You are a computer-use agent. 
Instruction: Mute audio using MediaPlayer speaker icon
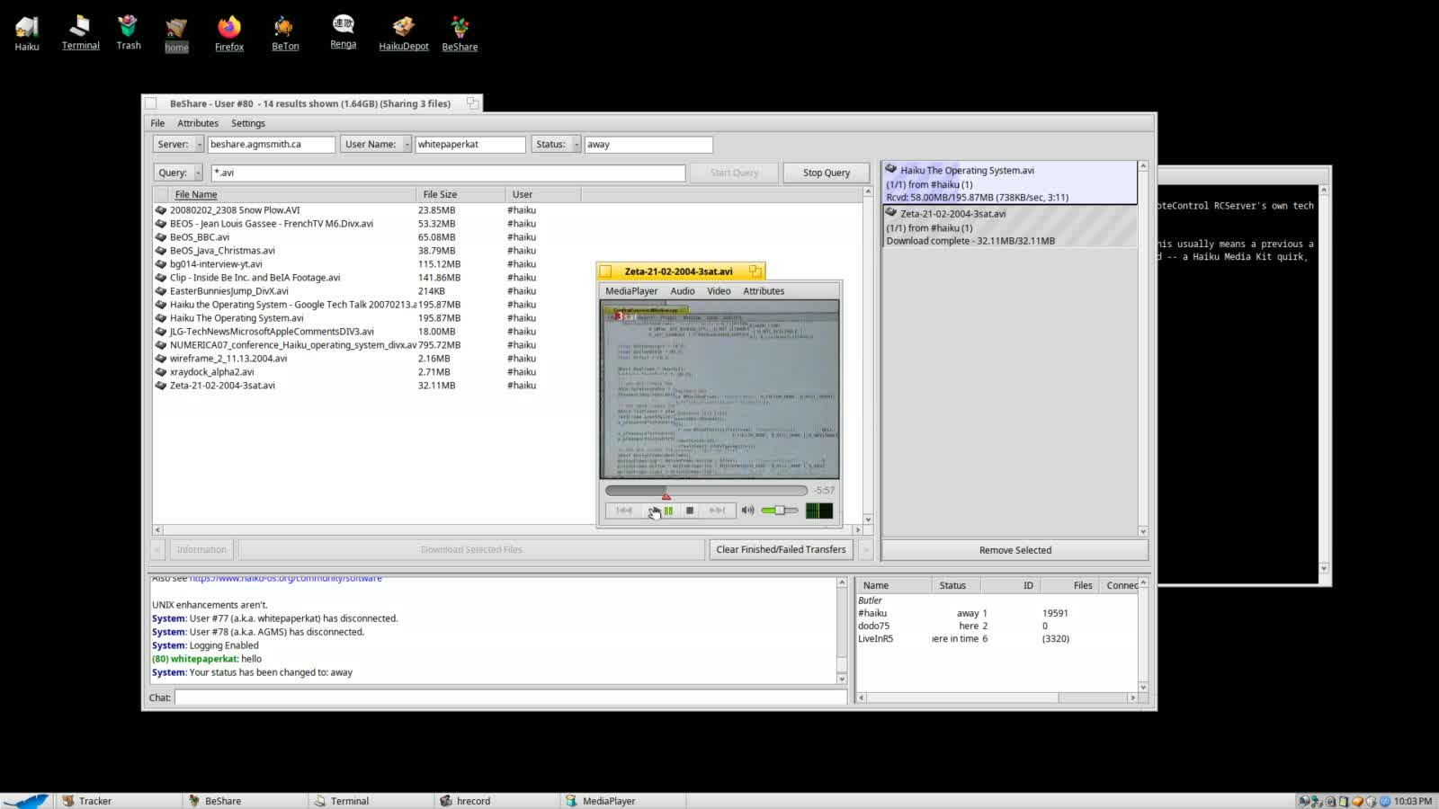(x=747, y=511)
